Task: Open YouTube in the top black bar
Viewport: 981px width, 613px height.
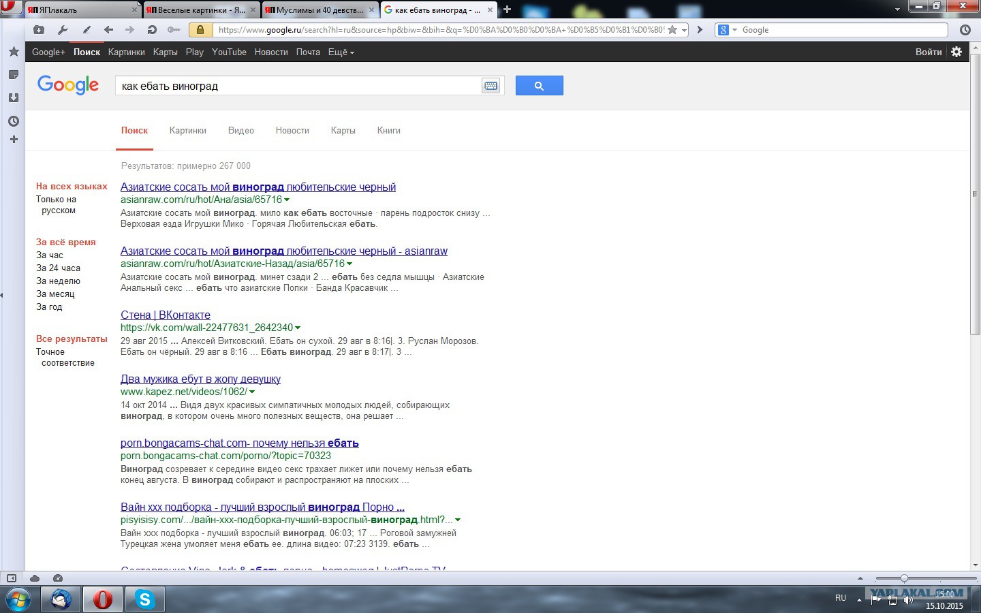Action: point(229,52)
